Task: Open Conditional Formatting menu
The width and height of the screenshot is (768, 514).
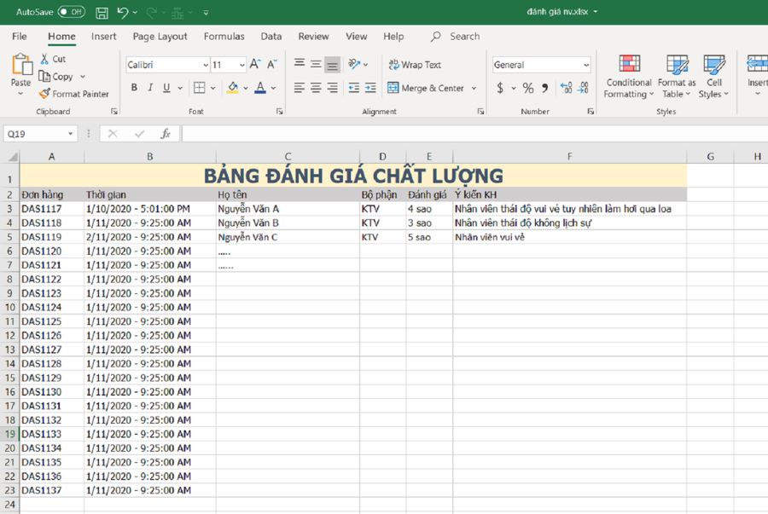Action: tap(629, 77)
